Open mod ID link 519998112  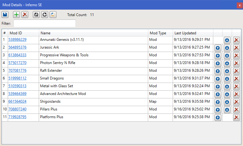tap(17, 78)
